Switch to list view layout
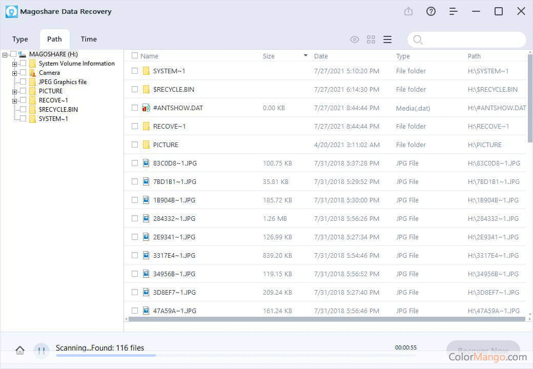The image size is (533, 369). (387, 39)
